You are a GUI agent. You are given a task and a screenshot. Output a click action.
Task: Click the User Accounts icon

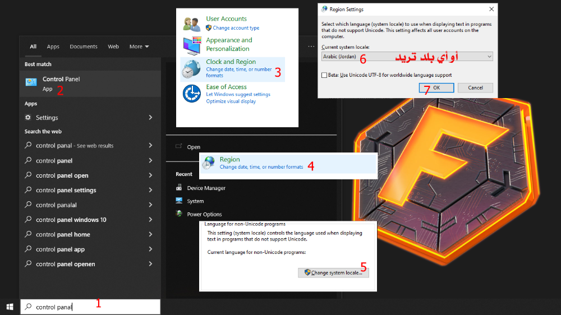click(x=192, y=24)
